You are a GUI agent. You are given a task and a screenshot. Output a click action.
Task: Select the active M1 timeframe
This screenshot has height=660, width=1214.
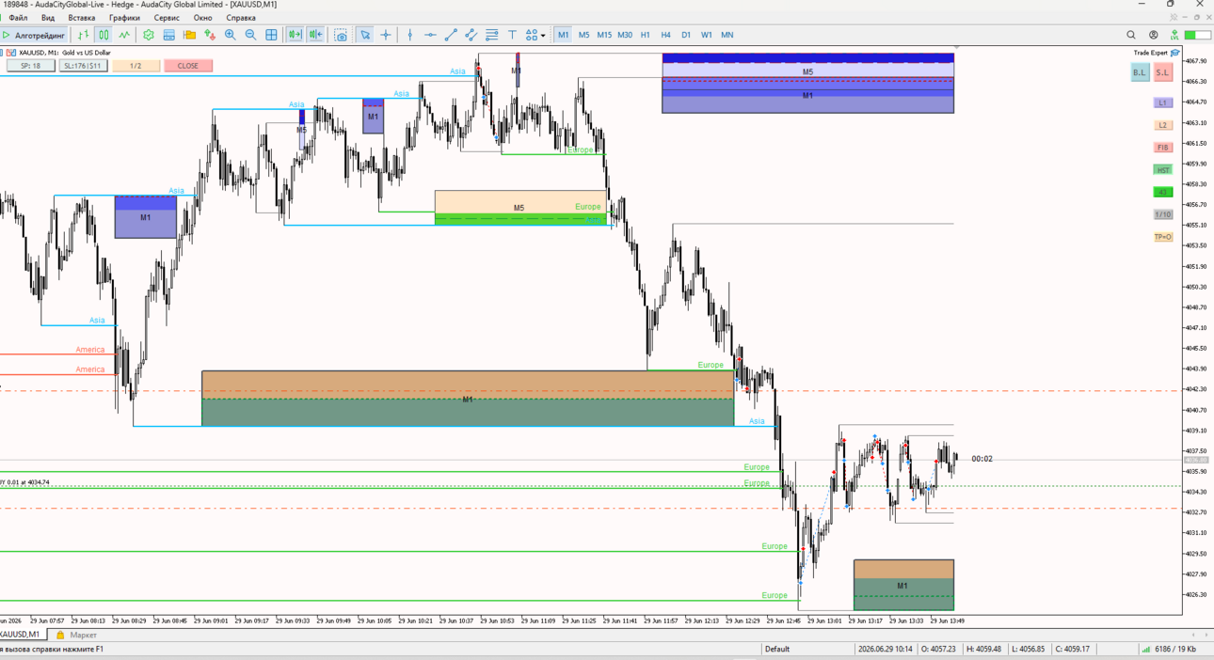pyautogui.click(x=563, y=35)
